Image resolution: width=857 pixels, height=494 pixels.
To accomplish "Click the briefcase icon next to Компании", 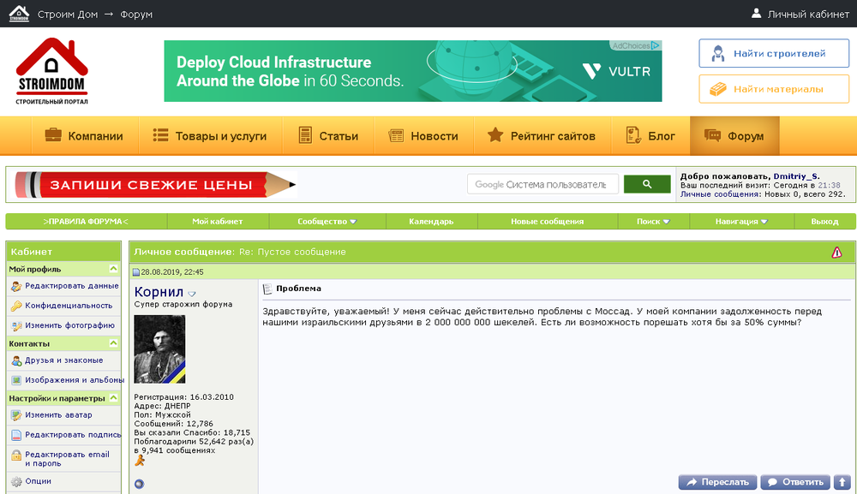I will 53,134.
